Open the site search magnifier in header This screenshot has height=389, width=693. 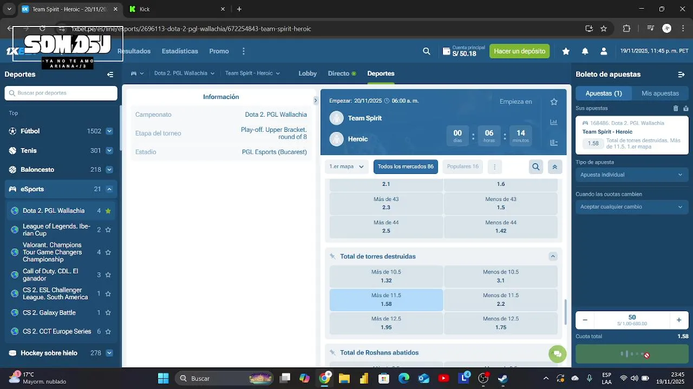427,51
